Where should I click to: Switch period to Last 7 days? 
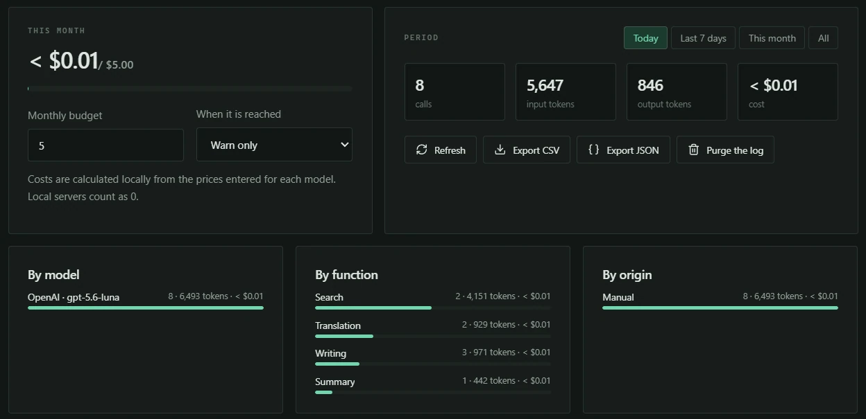703,38
